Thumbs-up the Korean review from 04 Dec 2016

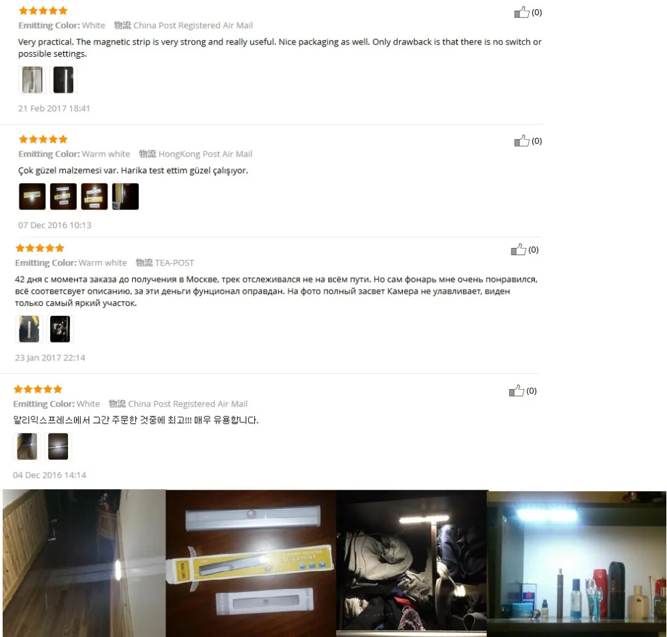(x=516, y=390)
